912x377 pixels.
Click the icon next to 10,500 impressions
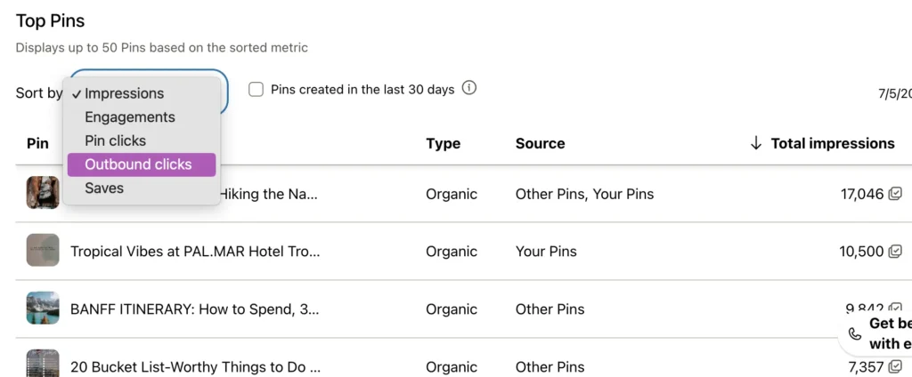tap(895, 252)
